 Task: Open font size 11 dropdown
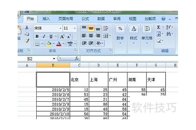click(74, 28)
